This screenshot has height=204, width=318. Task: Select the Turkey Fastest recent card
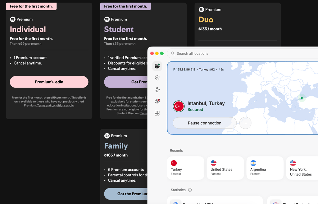coord(186,168)
